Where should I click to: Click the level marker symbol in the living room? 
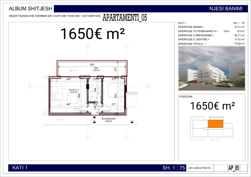pyautogui.click(x=60, y=104)
